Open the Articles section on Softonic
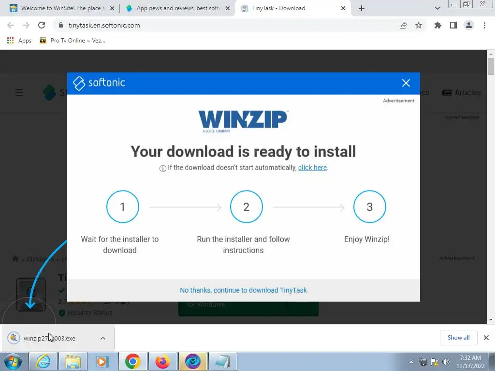This screenshot has height=371, width=495. [x=462, y=92]
